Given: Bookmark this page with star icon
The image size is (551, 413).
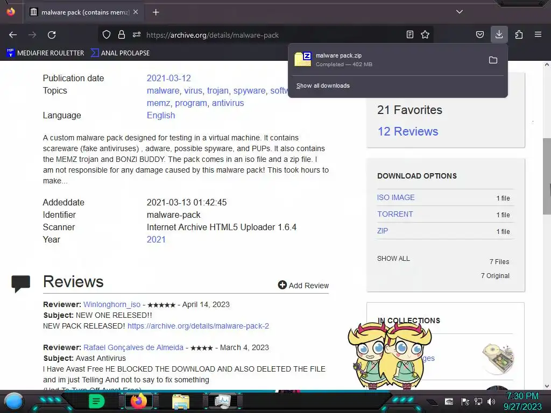Looking at the screenshot, I should tap(425, 34).
